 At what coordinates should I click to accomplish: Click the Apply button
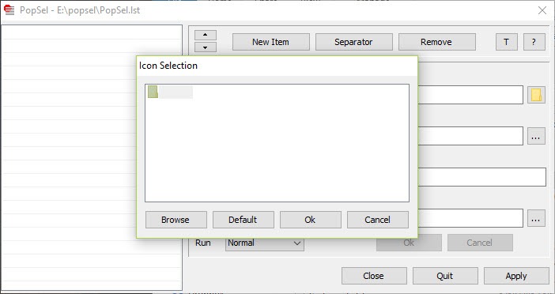516,276
